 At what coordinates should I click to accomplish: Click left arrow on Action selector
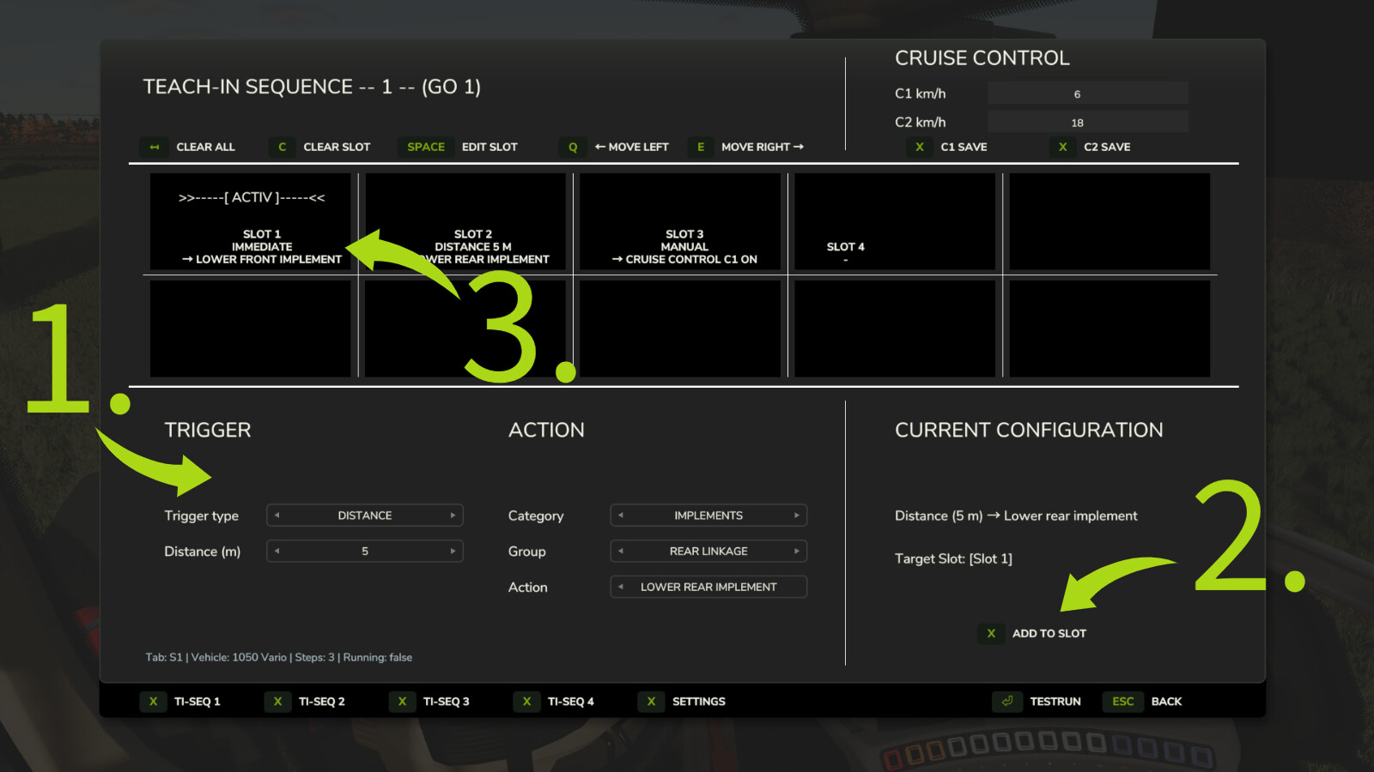point(621,587)
